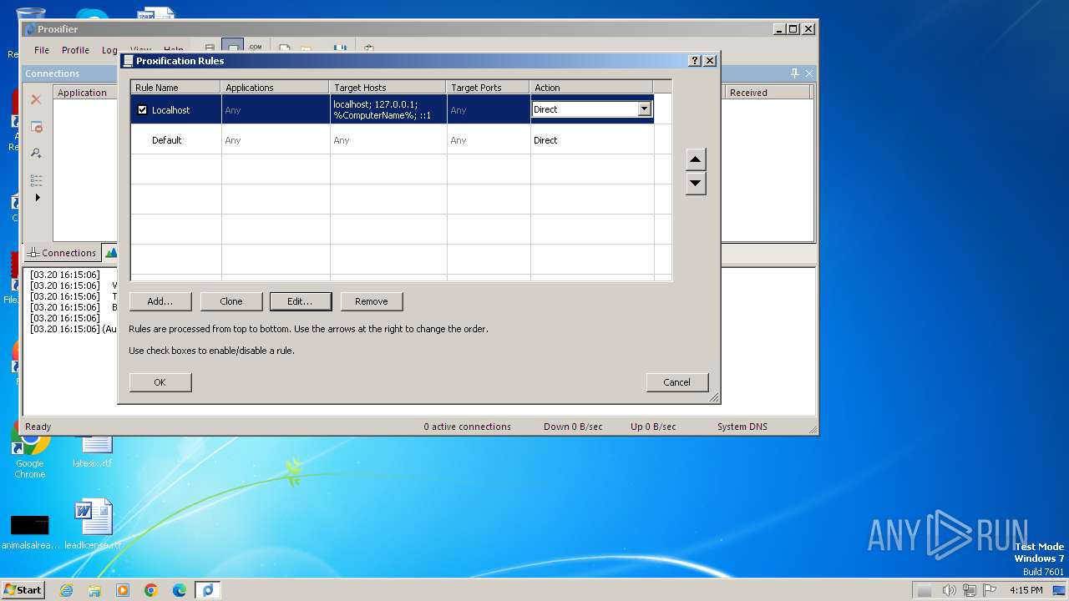Viewport: 1069px width, 601px height.
Task: Click the Action Center flag tray icon
Action: 990,590
